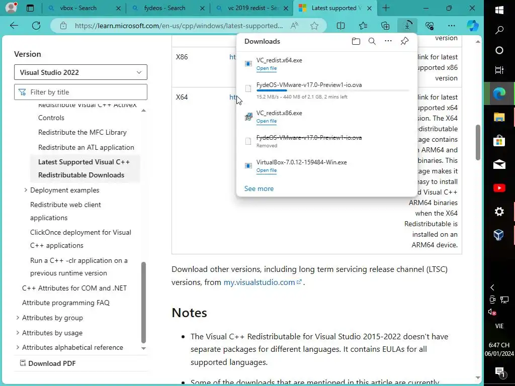Toggle Read aloud icon in address bar

pos(294,26)
